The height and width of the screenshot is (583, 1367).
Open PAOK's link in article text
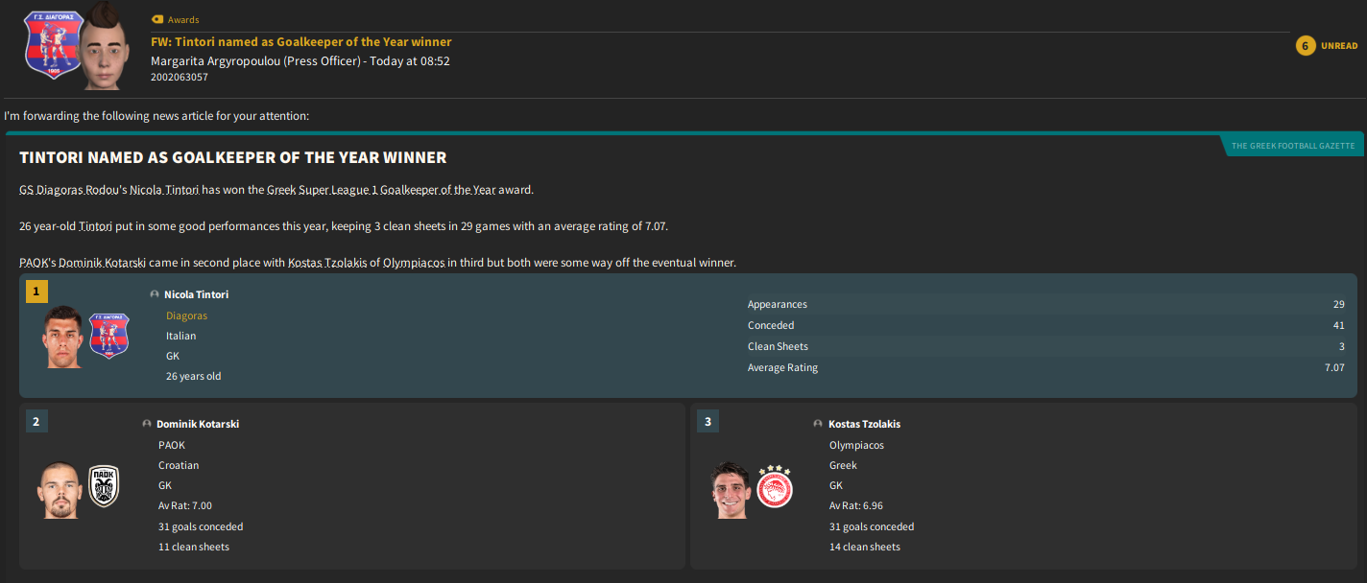tap(36, 263)
